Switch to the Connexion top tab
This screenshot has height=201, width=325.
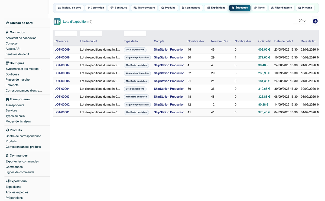[x=96, y=8]
